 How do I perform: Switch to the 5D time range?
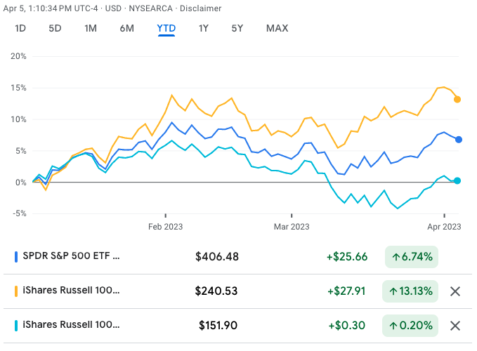(x=55, y=29)
